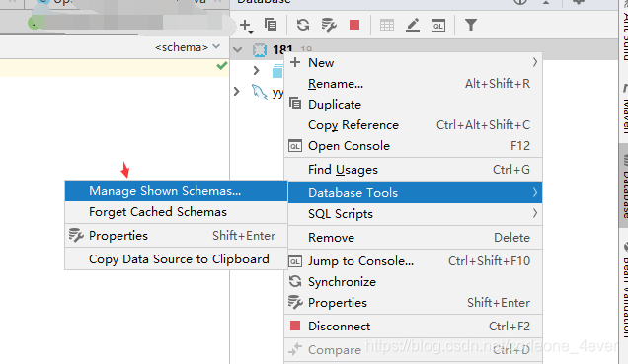Choose Copy Reference menu entry

coord(413,125)
